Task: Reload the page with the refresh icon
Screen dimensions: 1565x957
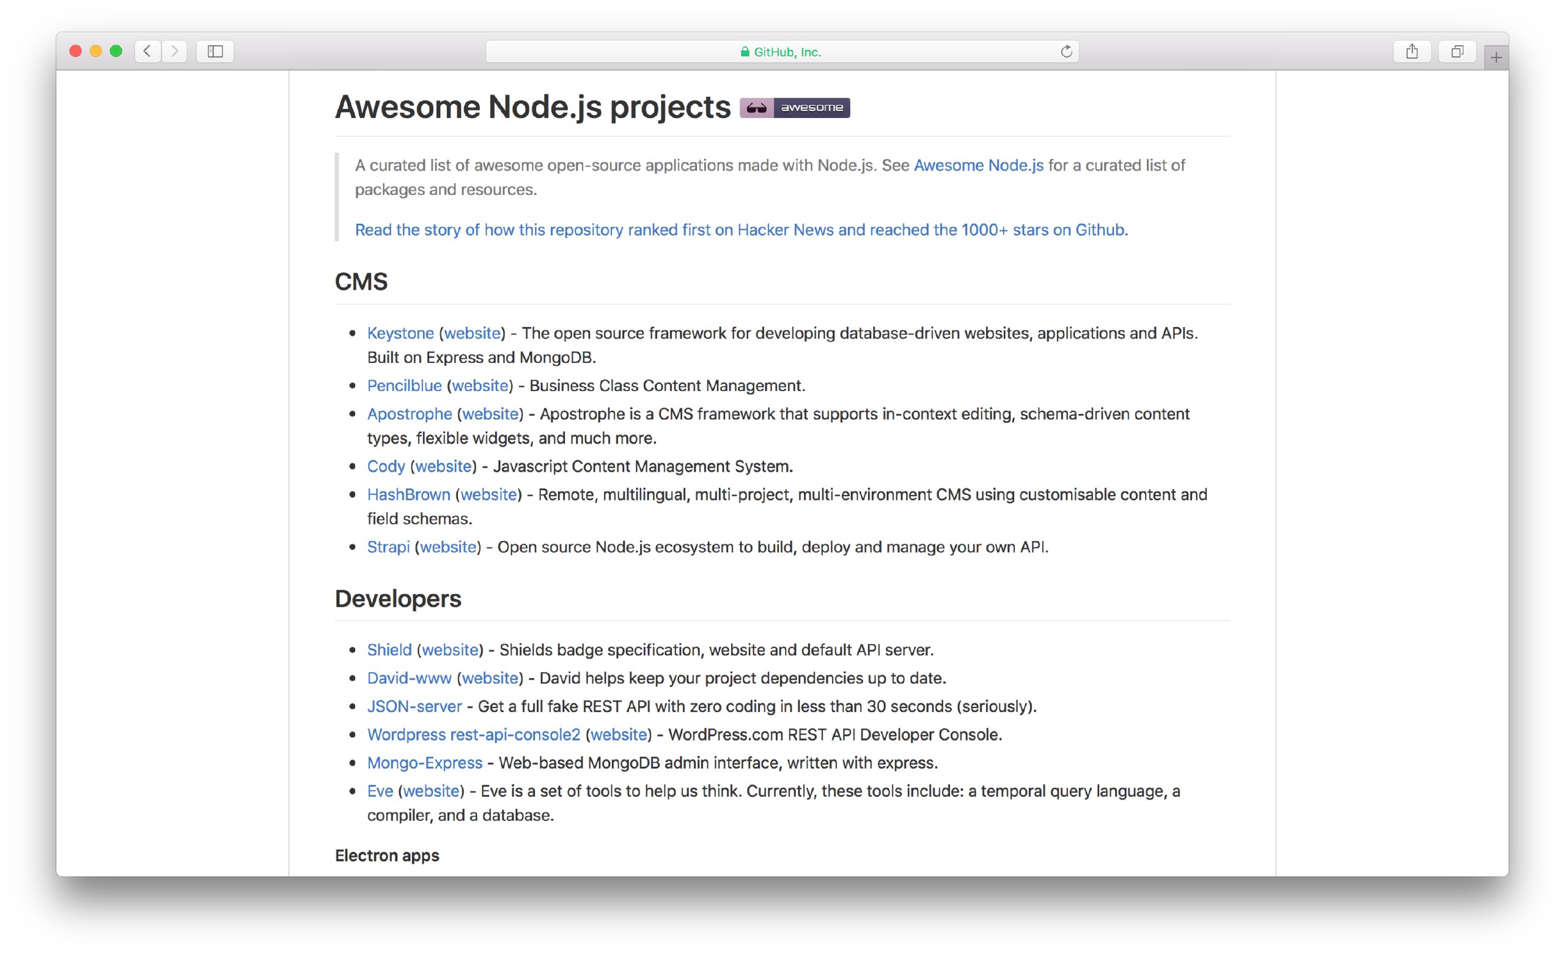Action: 1066,51
